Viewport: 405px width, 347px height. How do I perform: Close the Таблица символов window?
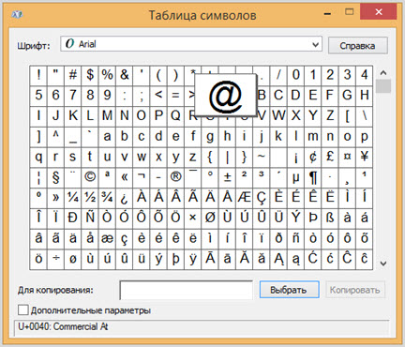coord(379,12)
